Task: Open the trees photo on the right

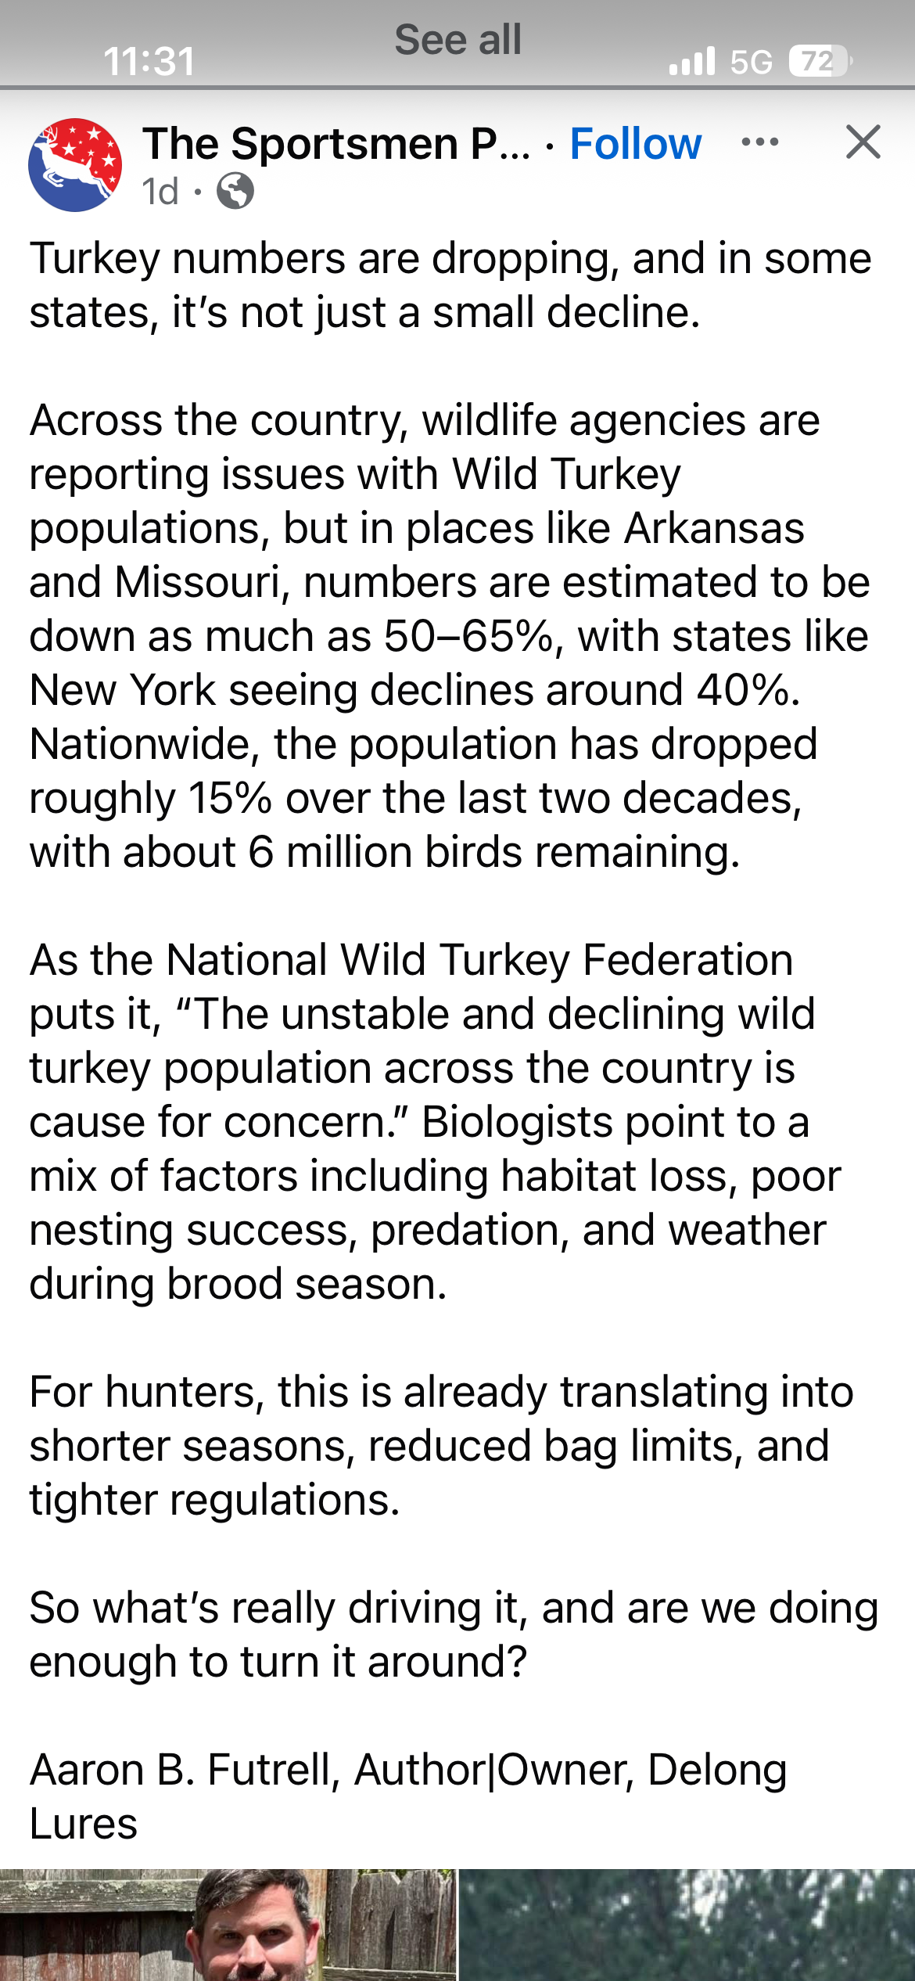Action: (x=687, y=1925)
